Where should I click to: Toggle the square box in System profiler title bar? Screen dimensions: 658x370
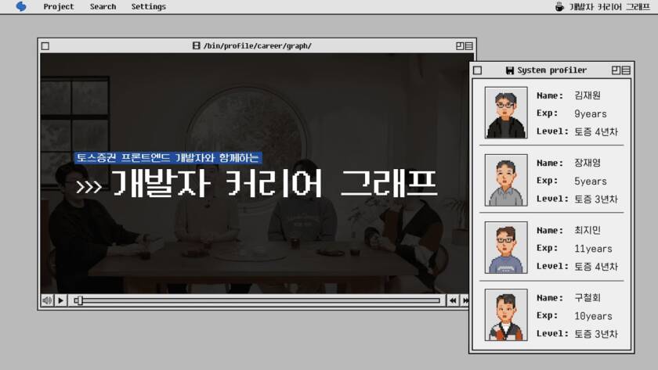click(x=477, y=70)
